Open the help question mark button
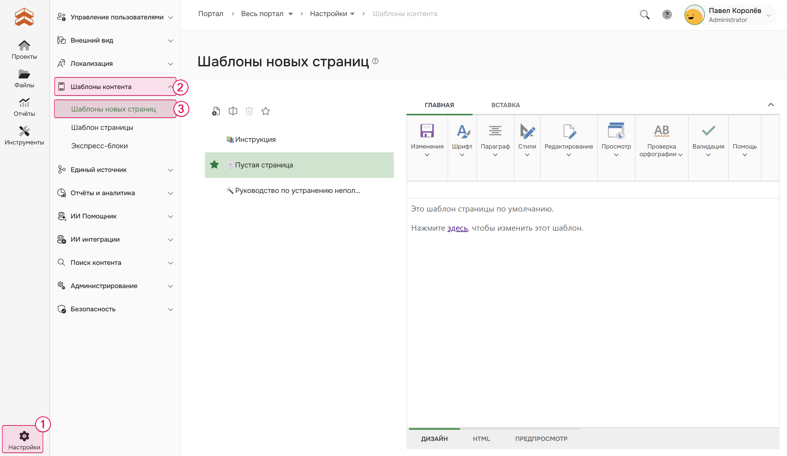Image resolution: width=787 pixels, height=456 pixels. pyautogui.click(x=667, y=14)
